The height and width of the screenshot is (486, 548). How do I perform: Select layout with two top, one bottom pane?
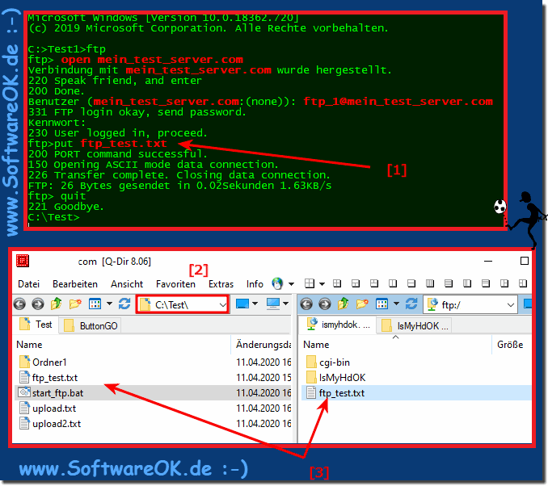click(374, 283)
